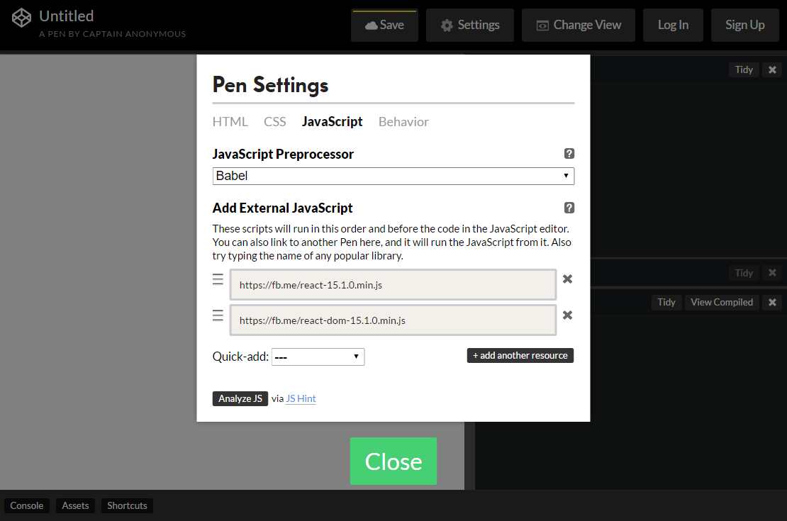Open help for JavaScript Preprocessor

pyautogui.click(x=569, y=154)
